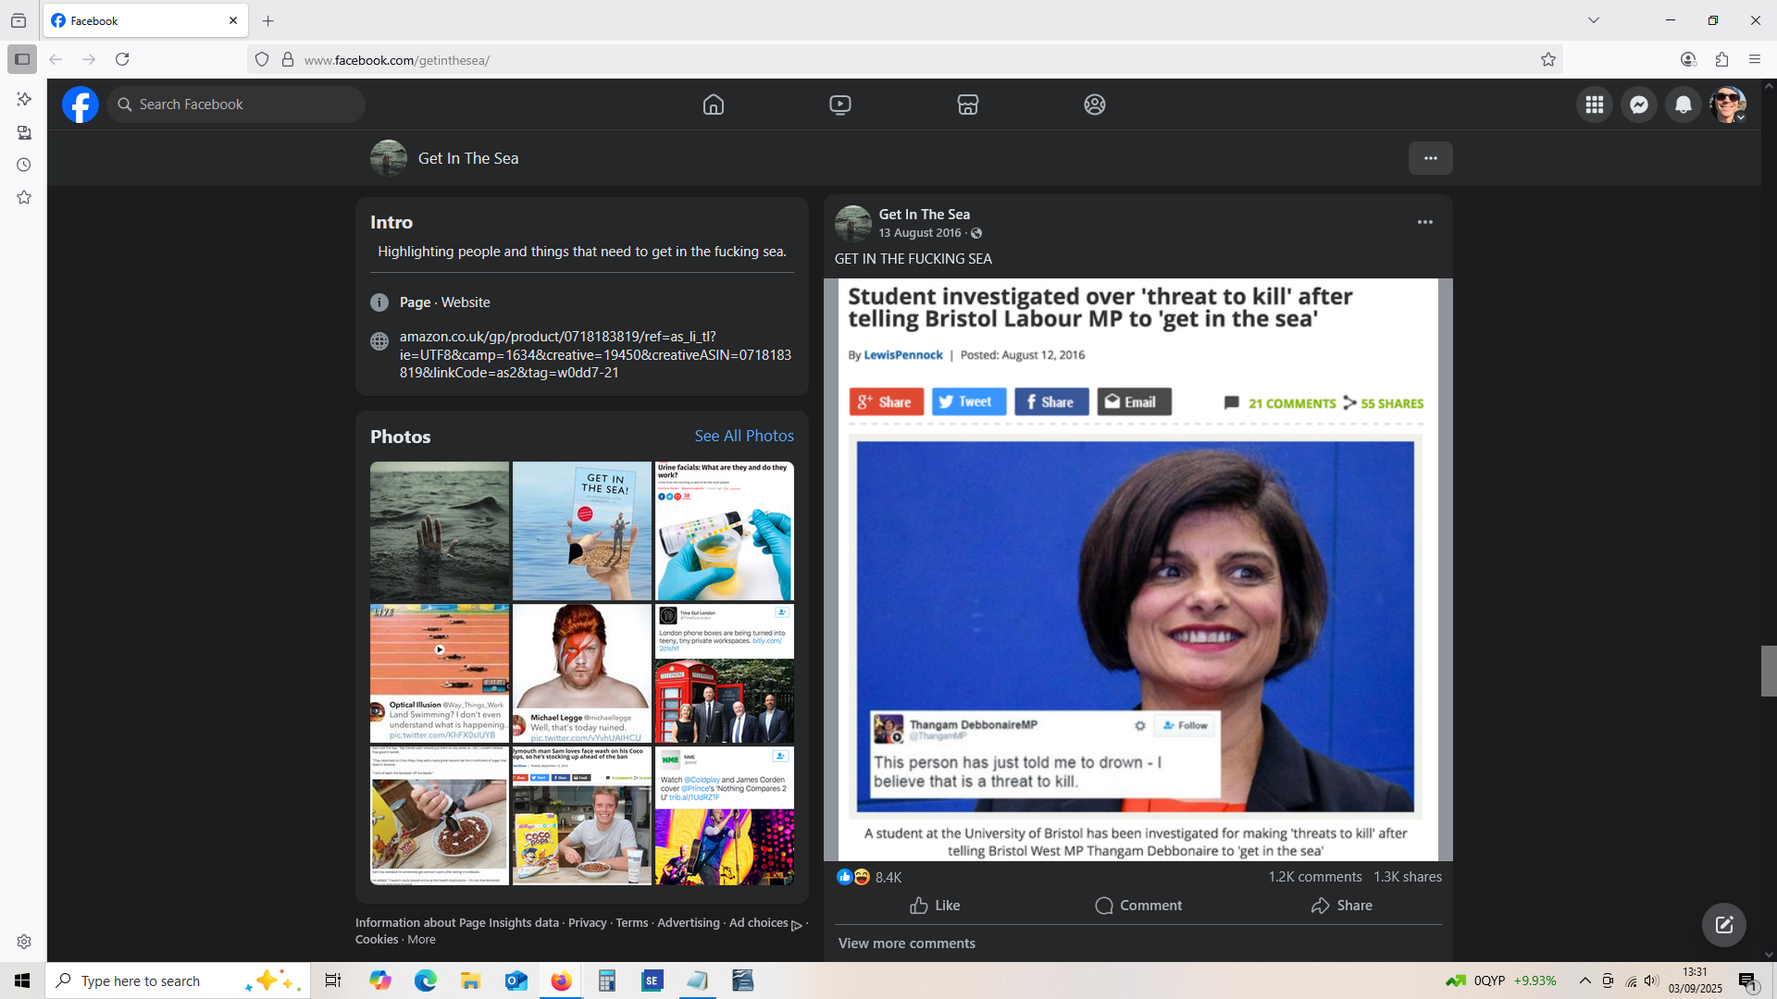Viewport: 1777px width, 999px height.
Task: Open the Facebook Video tab icon
Action: click(840, 105)
